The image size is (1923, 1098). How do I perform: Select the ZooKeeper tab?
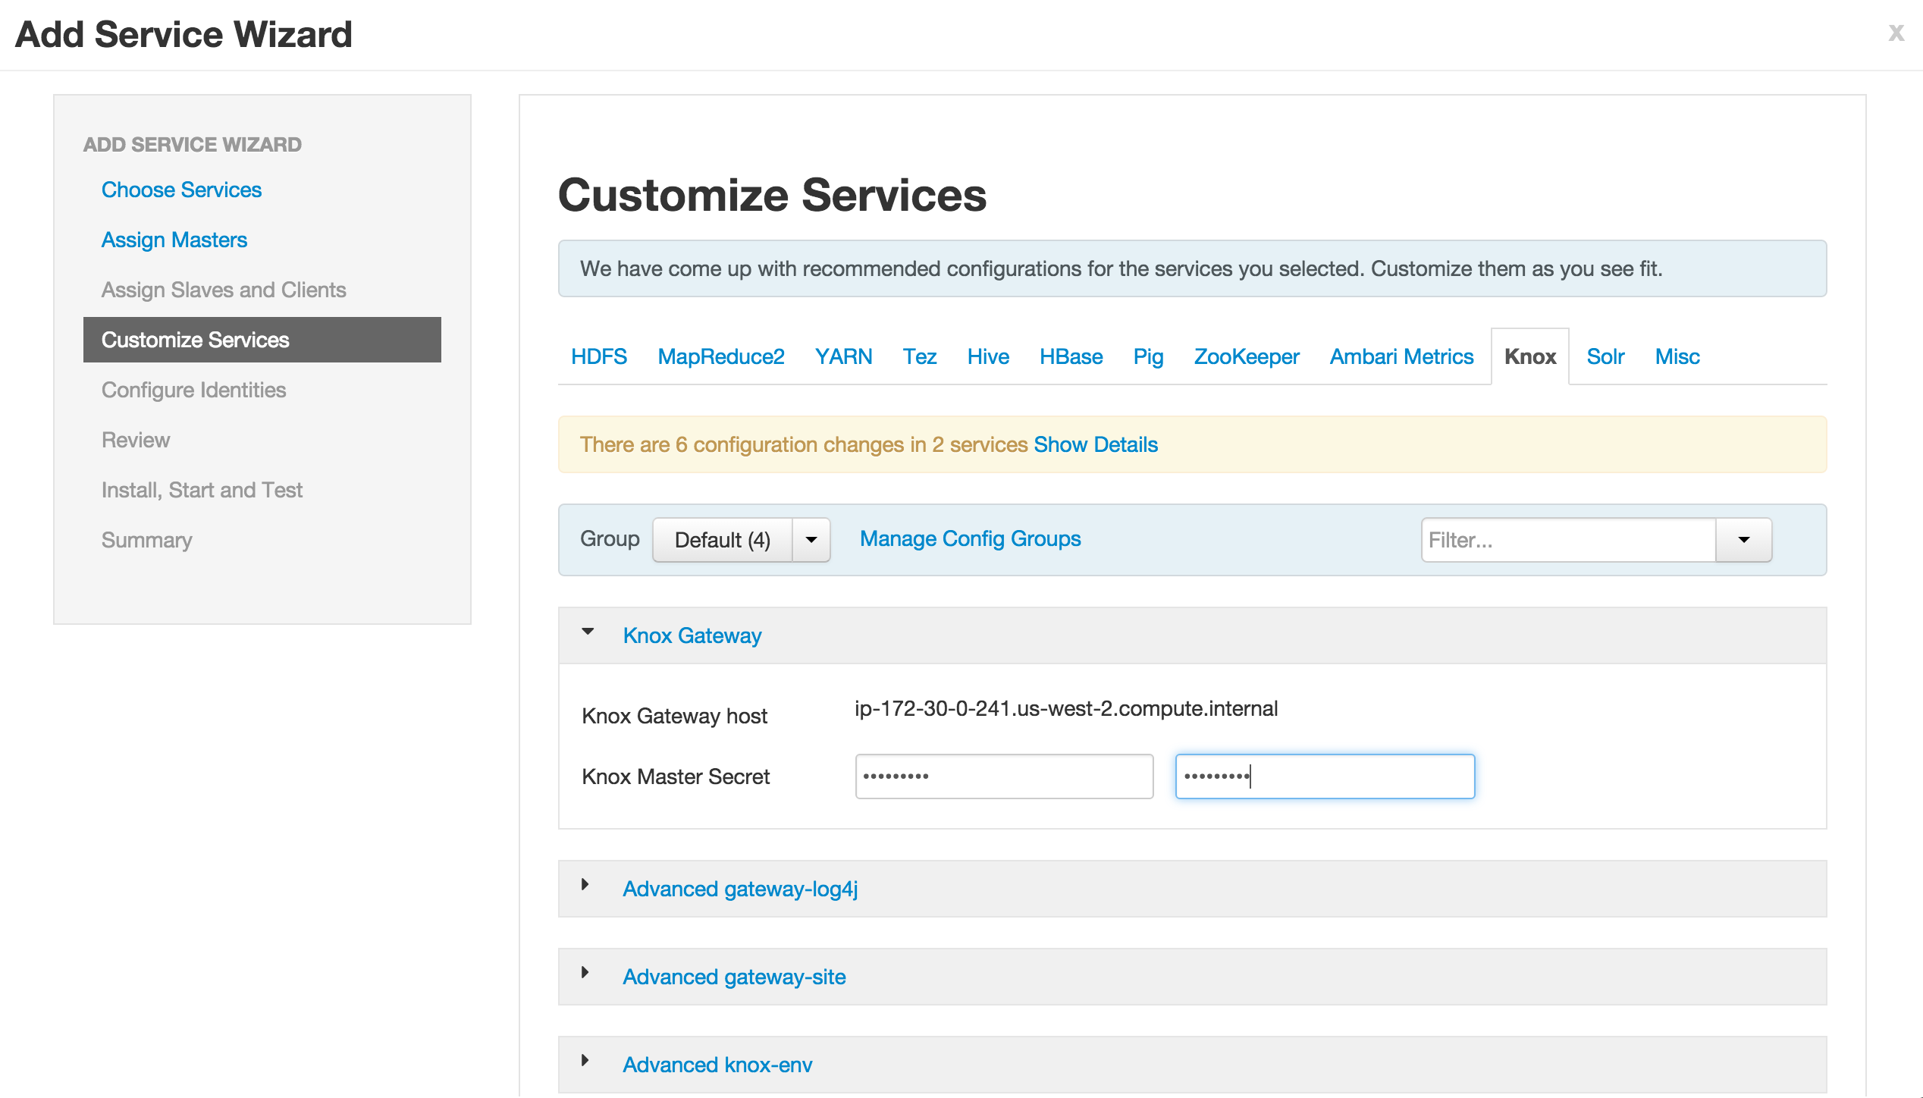click(1246, 356)
